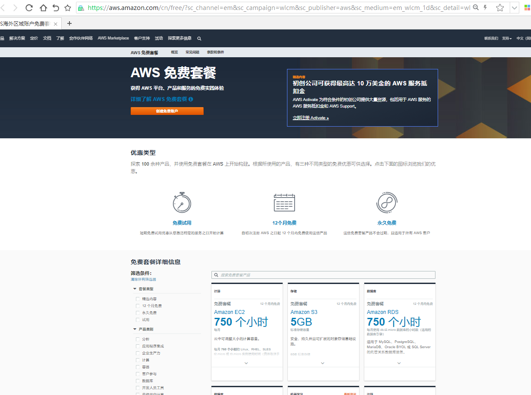Click the 12个月免费 offer type link
531x395 pixels.
click(284, 223)
